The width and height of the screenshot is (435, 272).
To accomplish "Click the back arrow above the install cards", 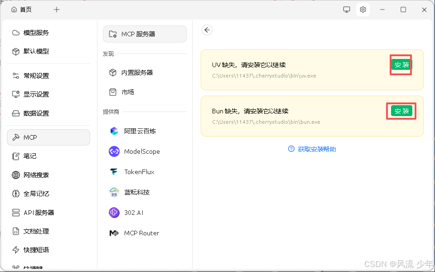I will point(207,30).
